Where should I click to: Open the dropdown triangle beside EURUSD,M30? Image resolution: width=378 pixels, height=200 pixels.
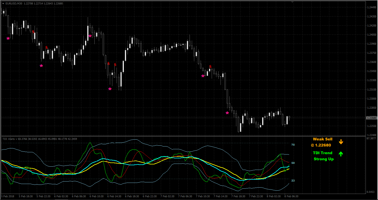coord(3,4)
